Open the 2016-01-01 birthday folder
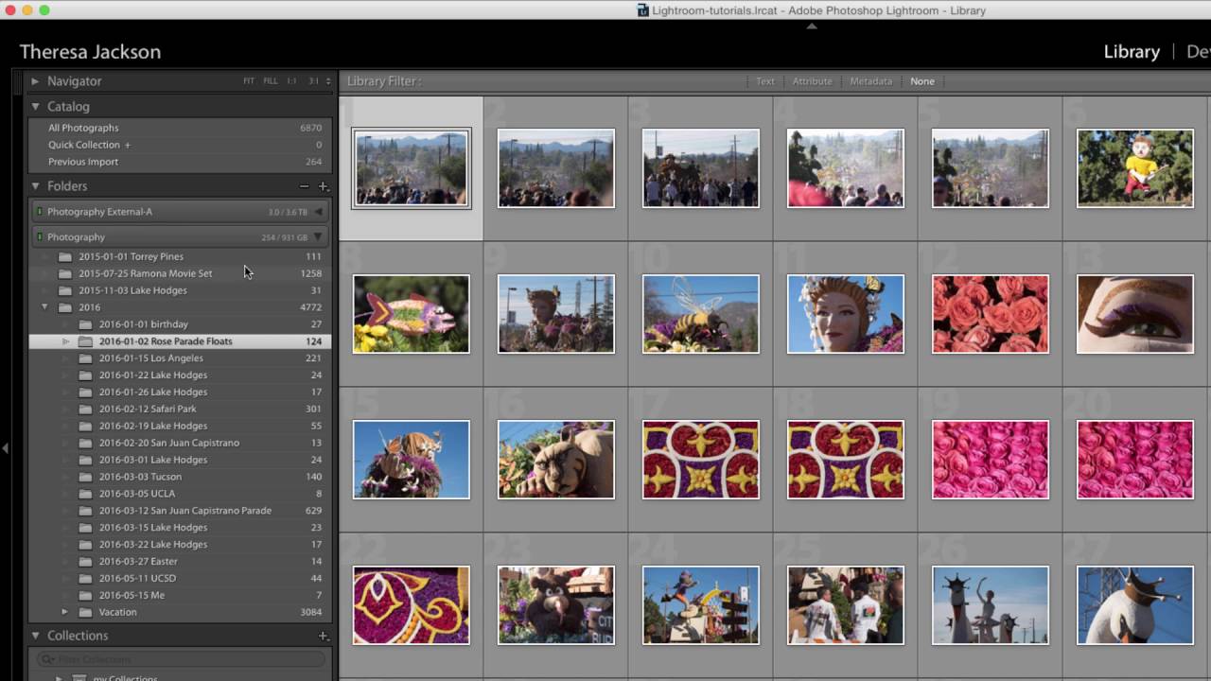Viewport: 1211px width, 681px height. pos(180,324)
